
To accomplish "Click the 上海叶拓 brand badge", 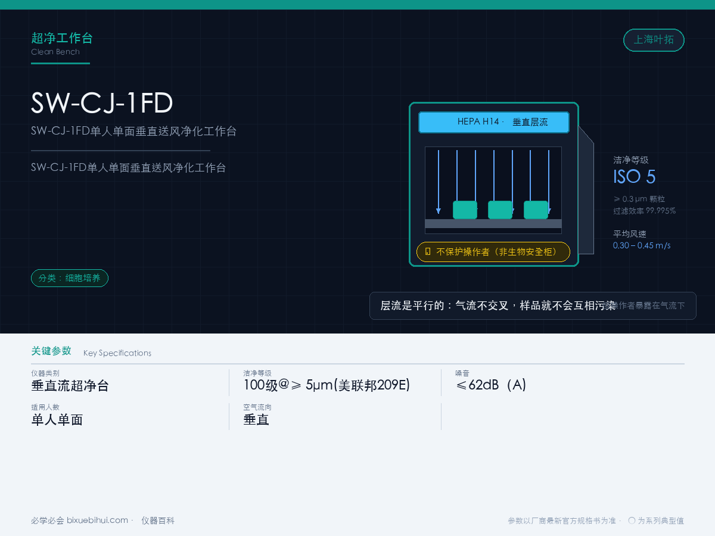I will [654, 40].
